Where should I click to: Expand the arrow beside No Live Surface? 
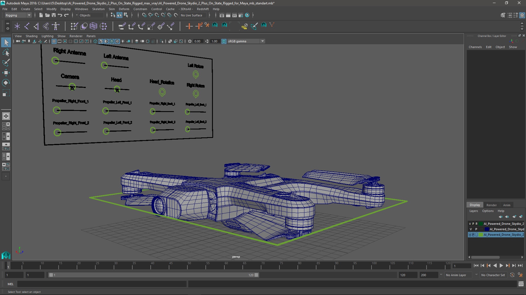pos(209,15)
